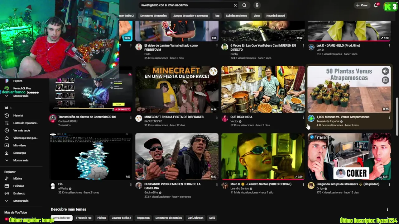Click the search magnifier button
The width and height of the screenshot is (399, 224).
[x=244, y=5]
